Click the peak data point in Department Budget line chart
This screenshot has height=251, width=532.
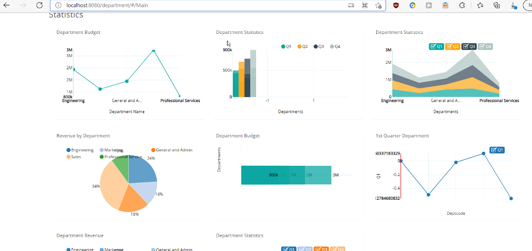[153, 50]
